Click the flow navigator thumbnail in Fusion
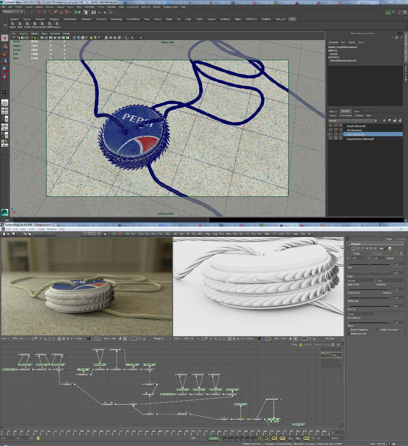 coord(331,357)
